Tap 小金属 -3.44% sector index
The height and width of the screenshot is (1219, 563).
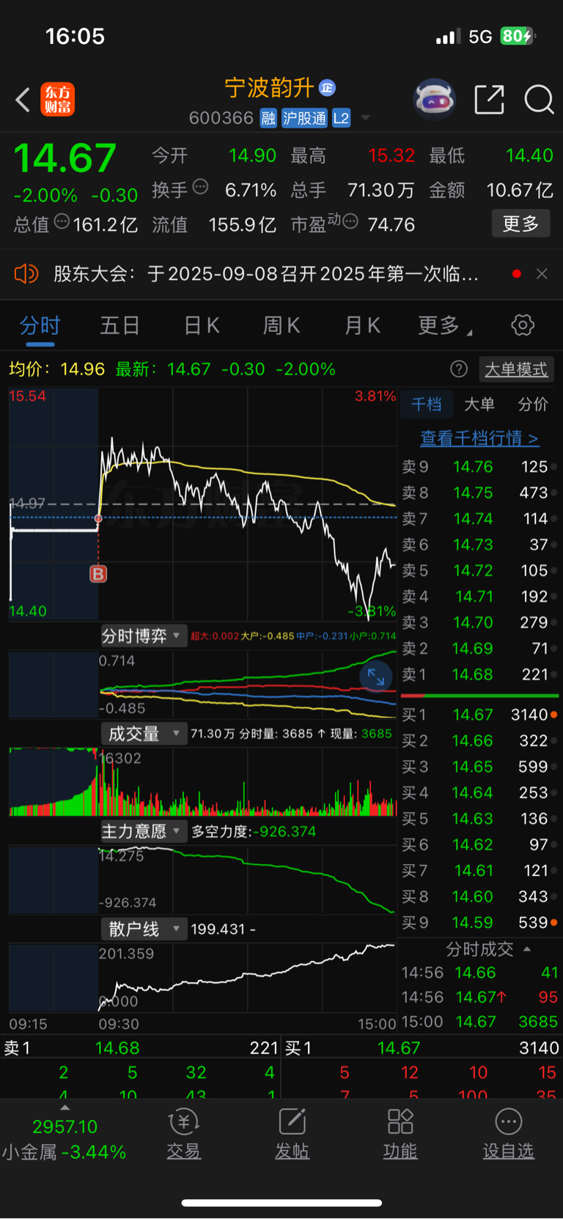click(65, 1152)
